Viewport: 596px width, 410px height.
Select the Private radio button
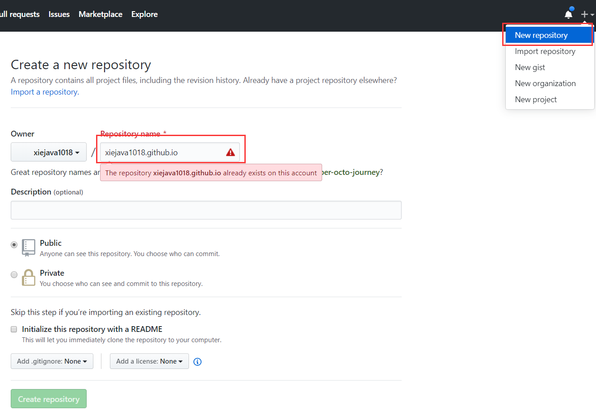click(x=14, y=274)
